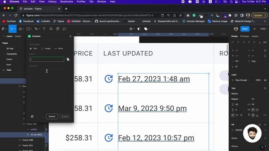The image size is (269, 151).
Task: Open the Regular font weight dropdown
Action: [235, 99]
